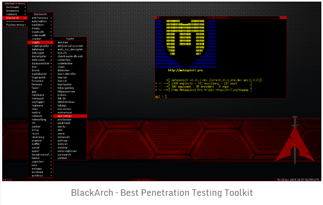Click the taskbar clock showing date and time

pyautogui.click(x=298, y=180)
